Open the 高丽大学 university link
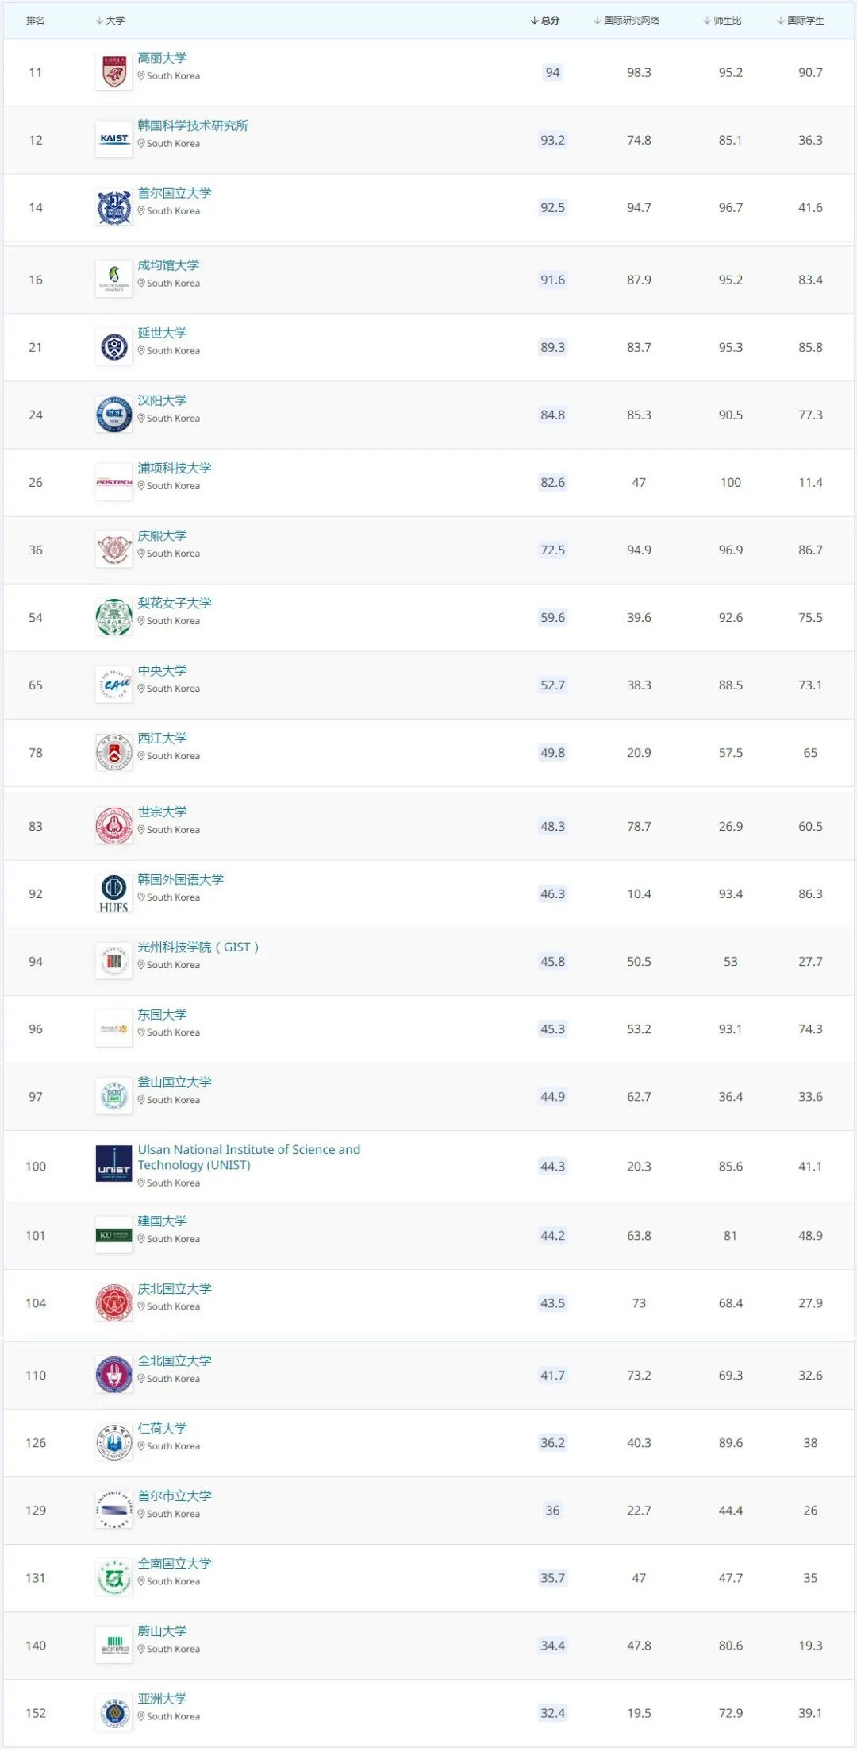857x1752 pixels. point(162,58)
